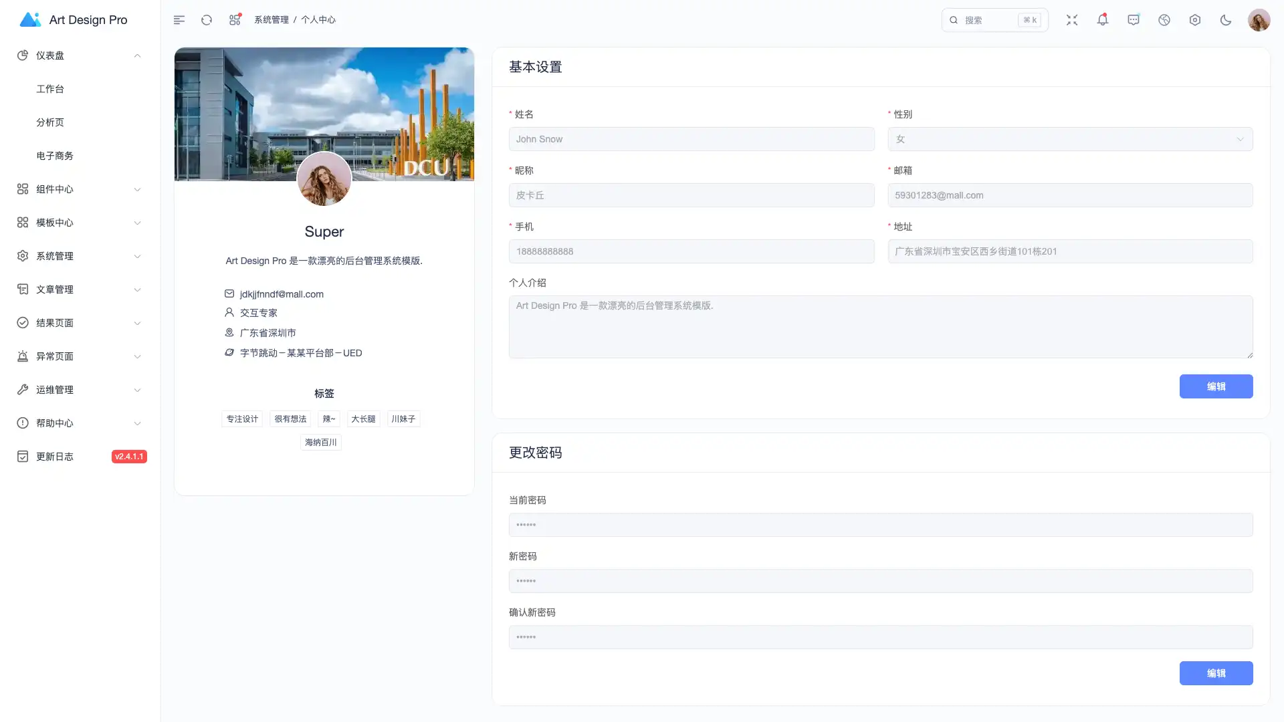
Task: Open the 性别 gender dropdown
Action: click(1070, 139)
